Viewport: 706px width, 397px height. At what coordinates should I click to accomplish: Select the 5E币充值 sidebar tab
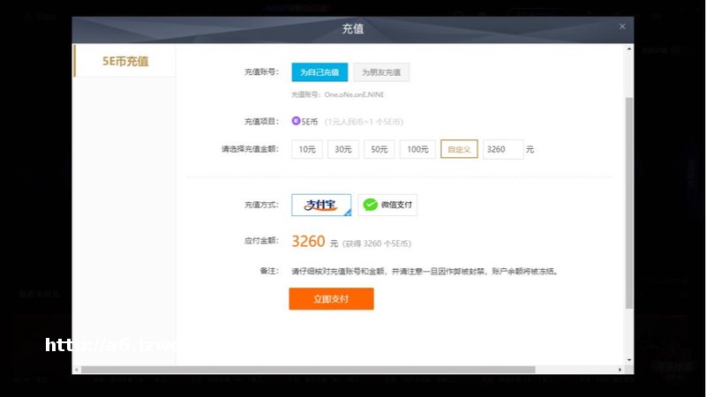coord(124,62)
